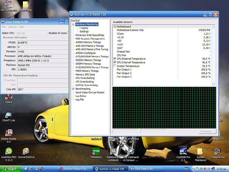Image resolution: width=229 pixels, height=172 pixels.
Task: Uncheck CPU Internal Temperature sensor
Action: point(115,62)
